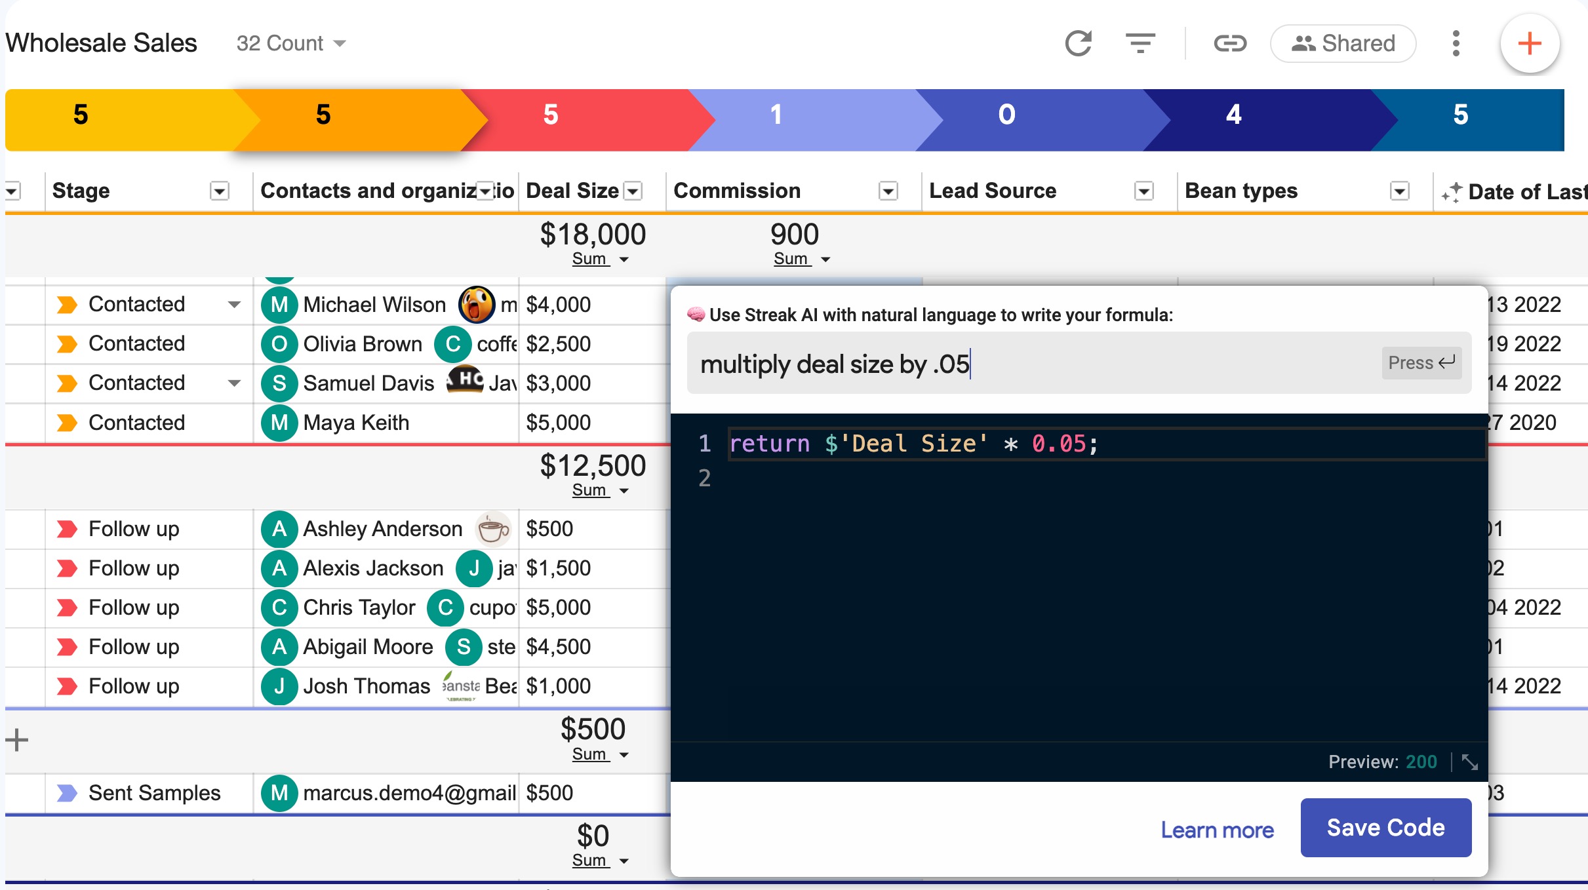The height and width of the screenshot is (890, 1588).
Task: Click the refresh pipeline icon
Action: (x=1079, y=43)
